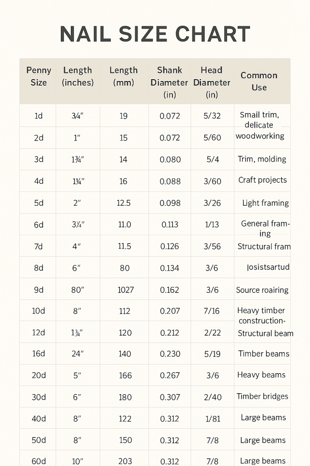
Task: Click the 2/40 head diameter value
Action: [x=212, y=397]
